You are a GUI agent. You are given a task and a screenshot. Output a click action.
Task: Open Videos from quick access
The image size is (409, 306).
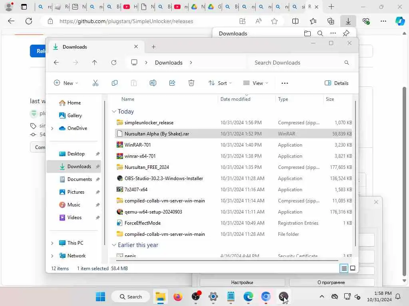[x=74, y=218]
